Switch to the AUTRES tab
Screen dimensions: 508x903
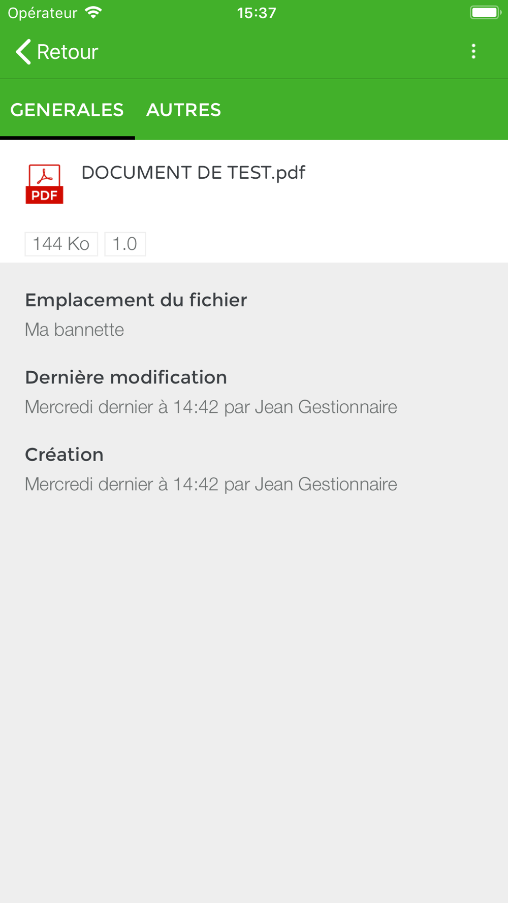183,110
